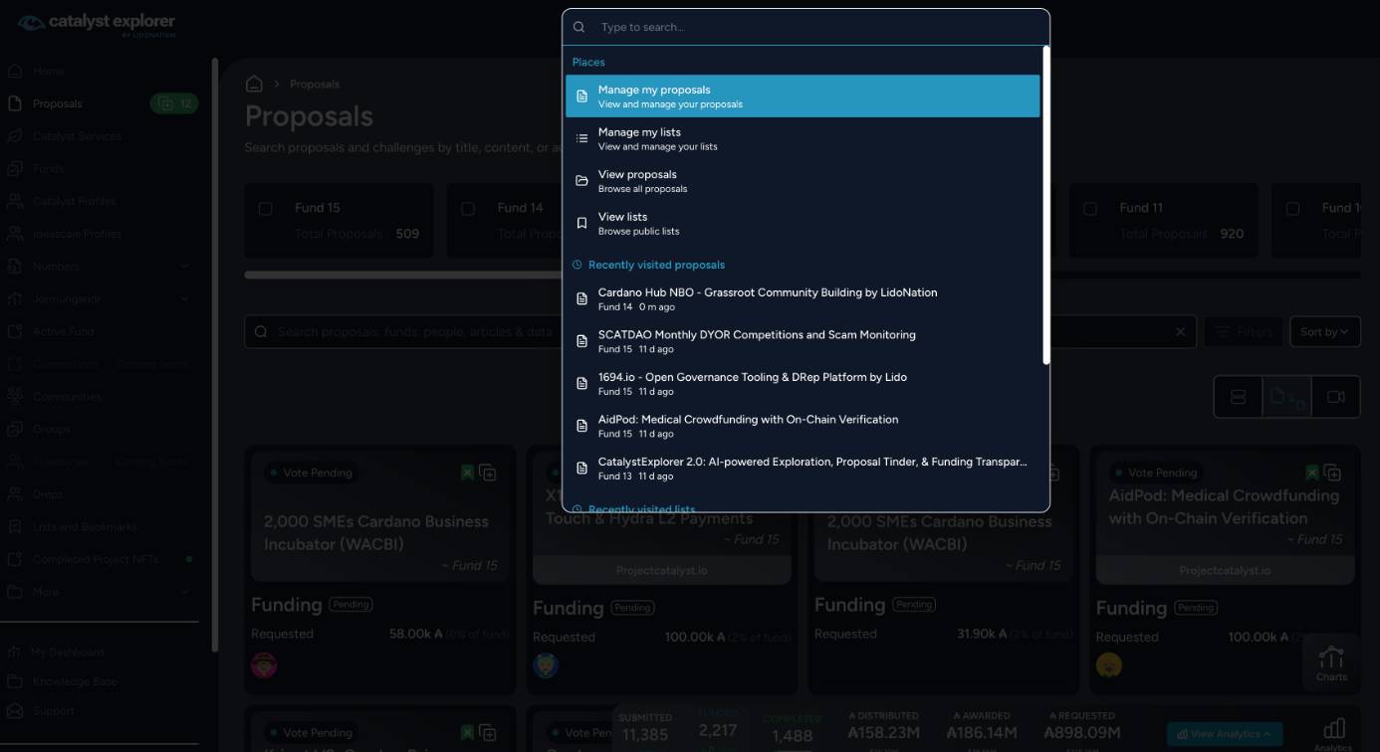The image size is (1380, 752).
Task: Click the proposer avatar on first WACBI card
Action: pyautogui.click(x=264, y=665)
